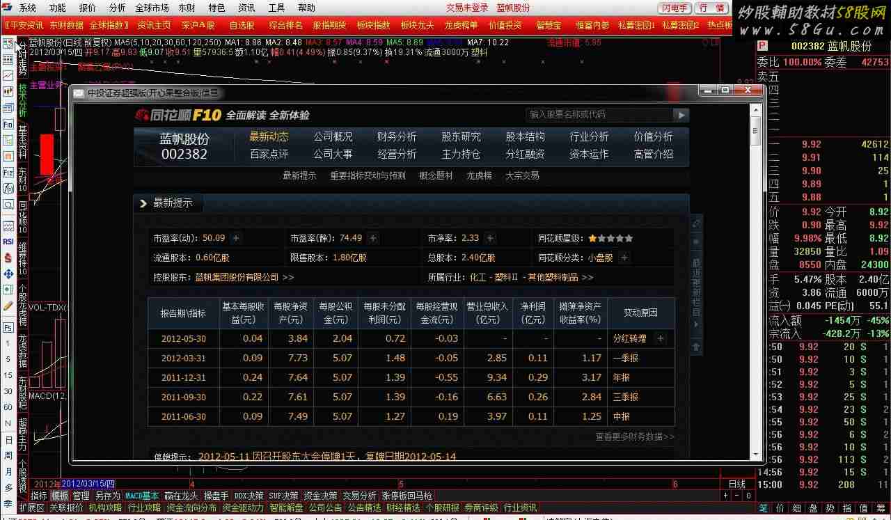Screen dimensions: 891x520
Task: Click the plus icon beside 市盈率(动) 50.09
Action: [x=236, y=238]
